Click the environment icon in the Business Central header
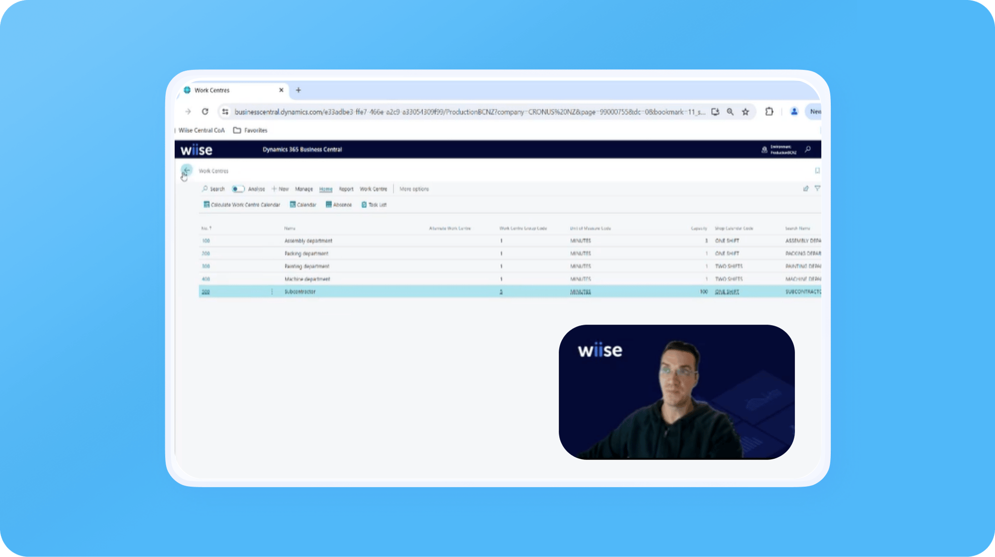Image resolution: width=995 pixels, height=557 pixels. point(765,150)
